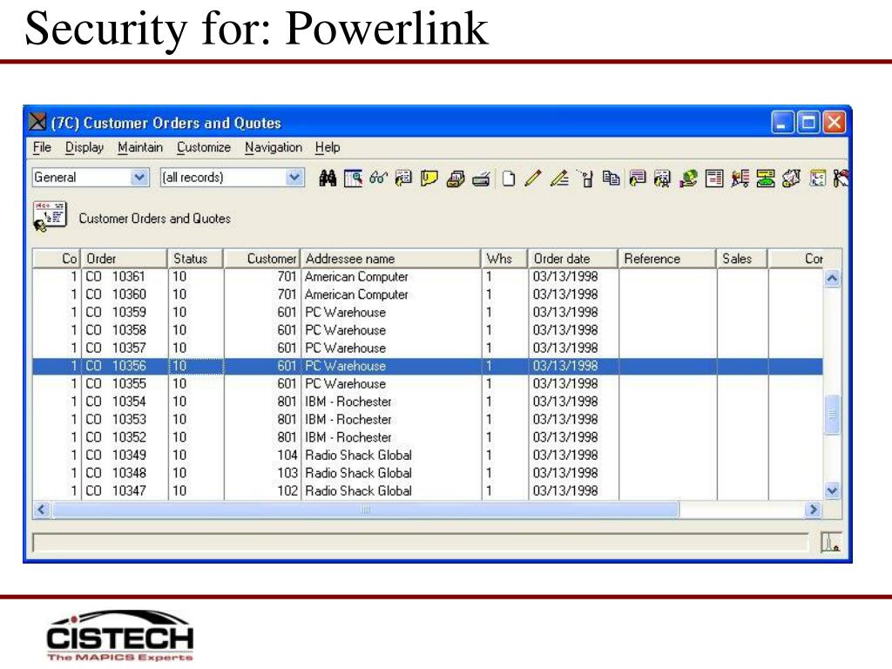The image size is (892, 669).
Task: Click the file drawer icon
Action: pyautogui.click(x=455, y=179)
